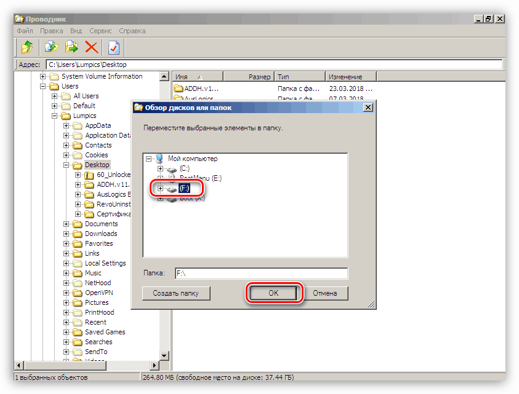The height and width of the screenshot is (394, 519).
Task: Collapse the Desktop tree node
Action: point(66,165)
